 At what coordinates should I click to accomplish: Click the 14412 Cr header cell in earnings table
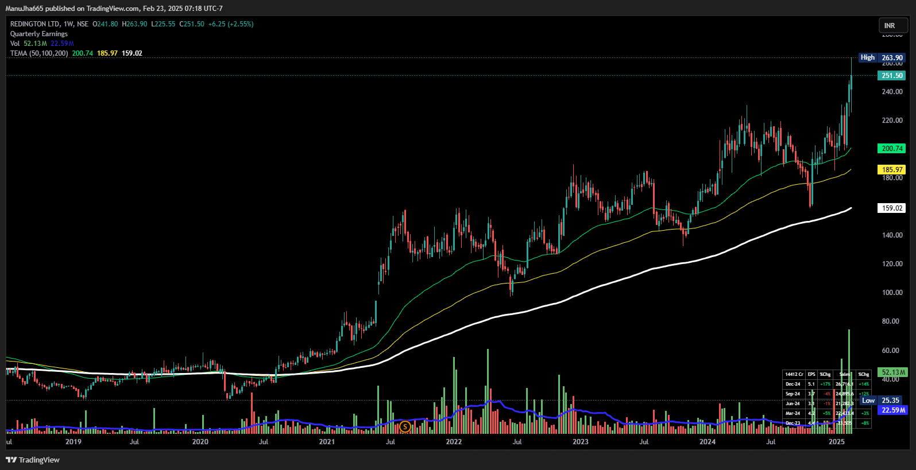794,374
